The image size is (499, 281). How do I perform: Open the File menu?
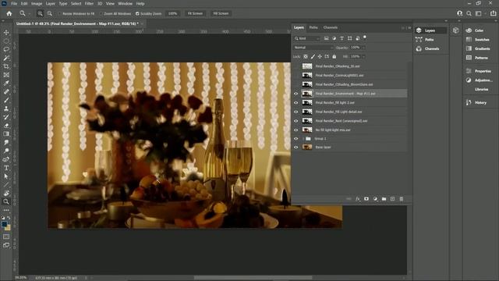tap(14, 3)
